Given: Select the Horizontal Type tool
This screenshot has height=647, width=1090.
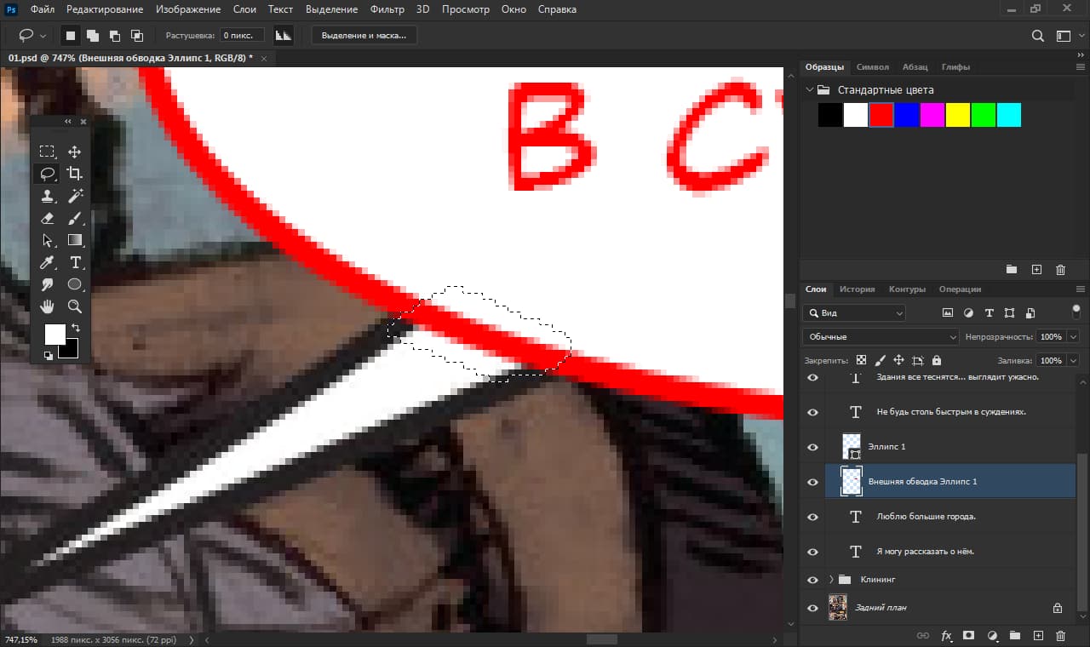Looking at the screenshot, I should pos(75,262).
